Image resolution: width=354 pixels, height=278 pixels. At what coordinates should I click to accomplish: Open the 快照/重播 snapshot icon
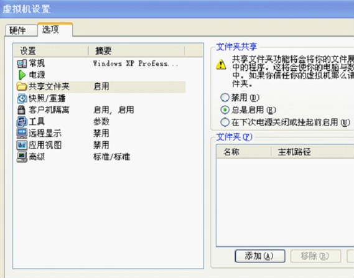22,98
